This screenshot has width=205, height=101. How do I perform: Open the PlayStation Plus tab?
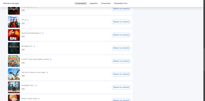click(x=121, y=3)
